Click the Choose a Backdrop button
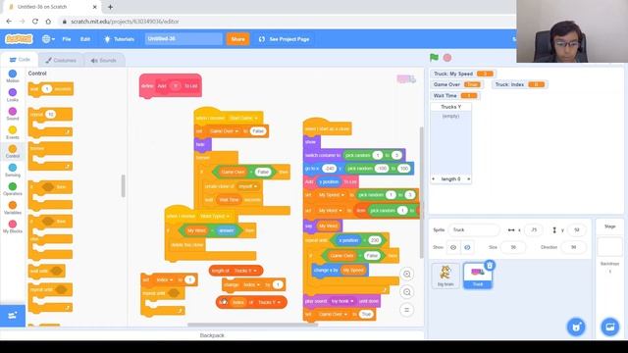 610,327
